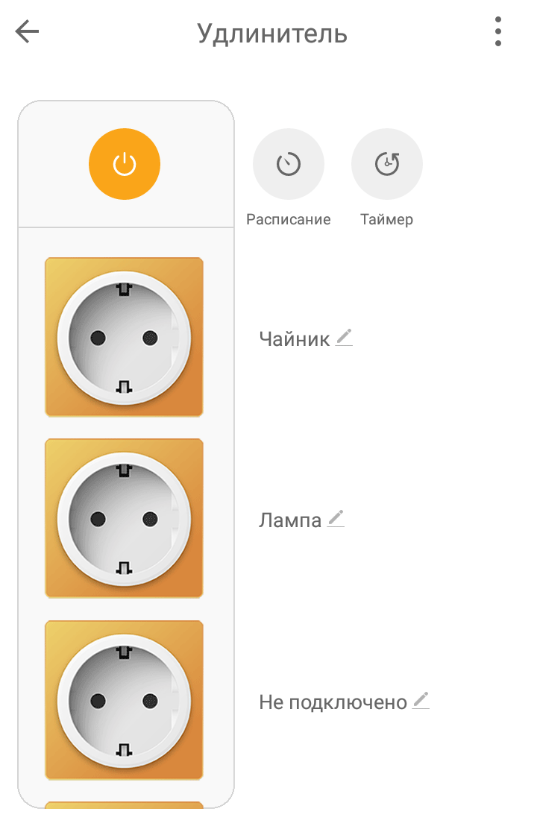Tap the Удлинитель page title
The width and height of the screenshot is (537, 835).
pos(272,34)
